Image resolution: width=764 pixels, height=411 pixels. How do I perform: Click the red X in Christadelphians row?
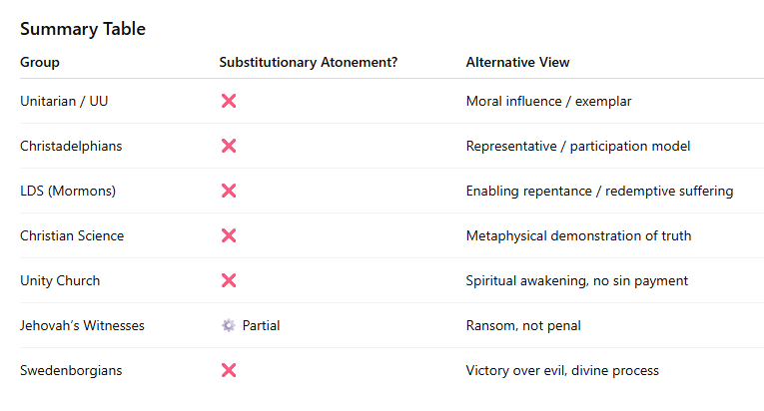[x=229, y=146]
